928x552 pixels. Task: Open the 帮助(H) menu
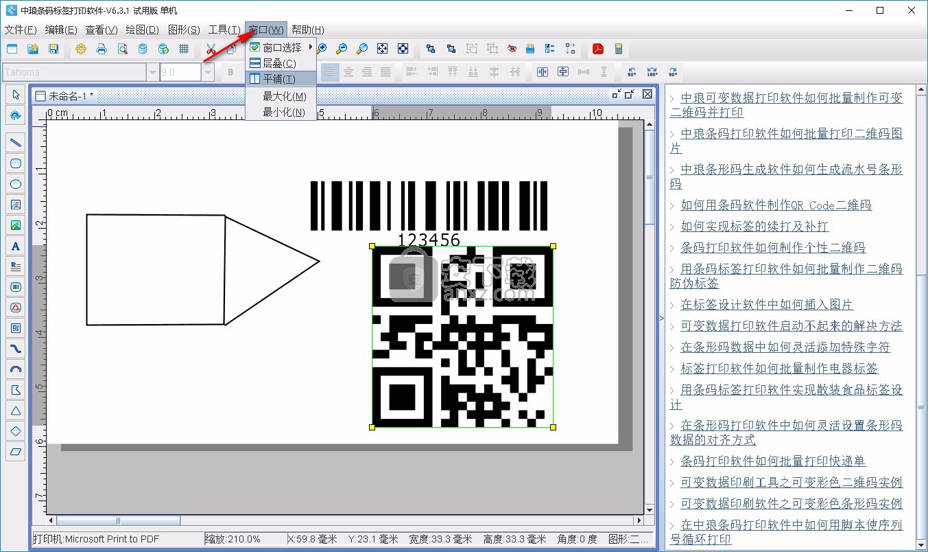(308, 30)
